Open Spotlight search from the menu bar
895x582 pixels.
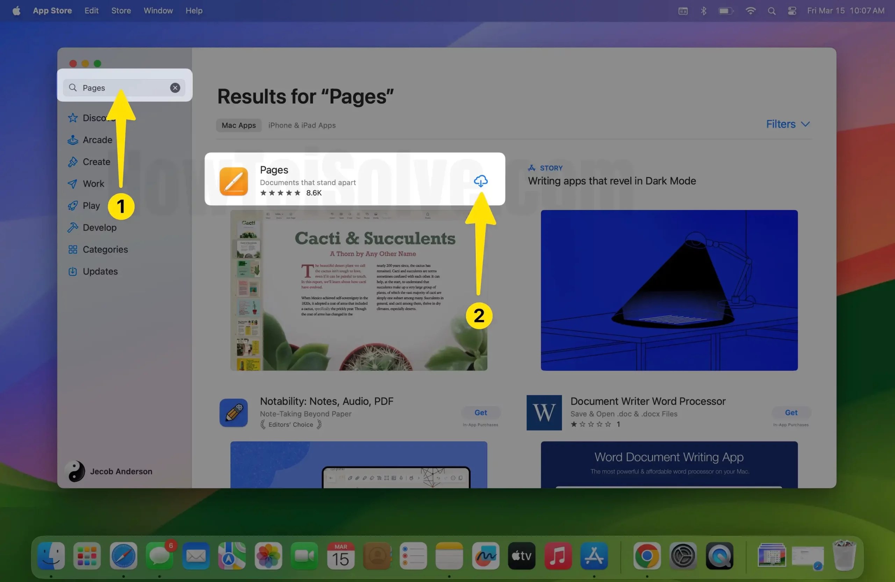[771, 10]
